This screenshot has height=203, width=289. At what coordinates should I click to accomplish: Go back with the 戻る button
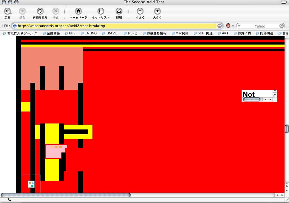tap(7, 13)
